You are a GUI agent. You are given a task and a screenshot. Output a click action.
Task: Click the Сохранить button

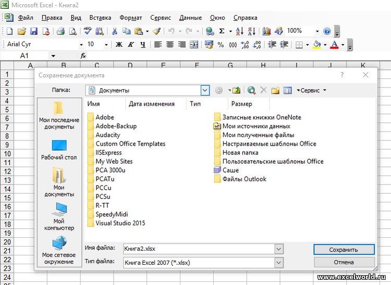(x=344, y=250)
